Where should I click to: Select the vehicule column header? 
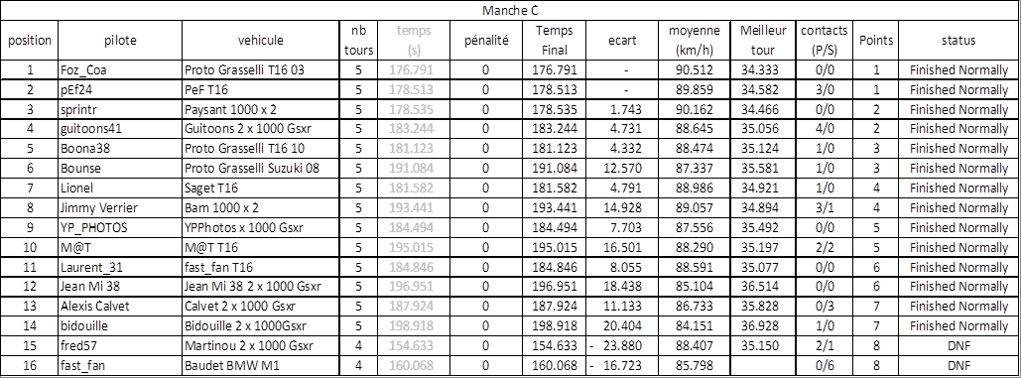click(260, 41)
